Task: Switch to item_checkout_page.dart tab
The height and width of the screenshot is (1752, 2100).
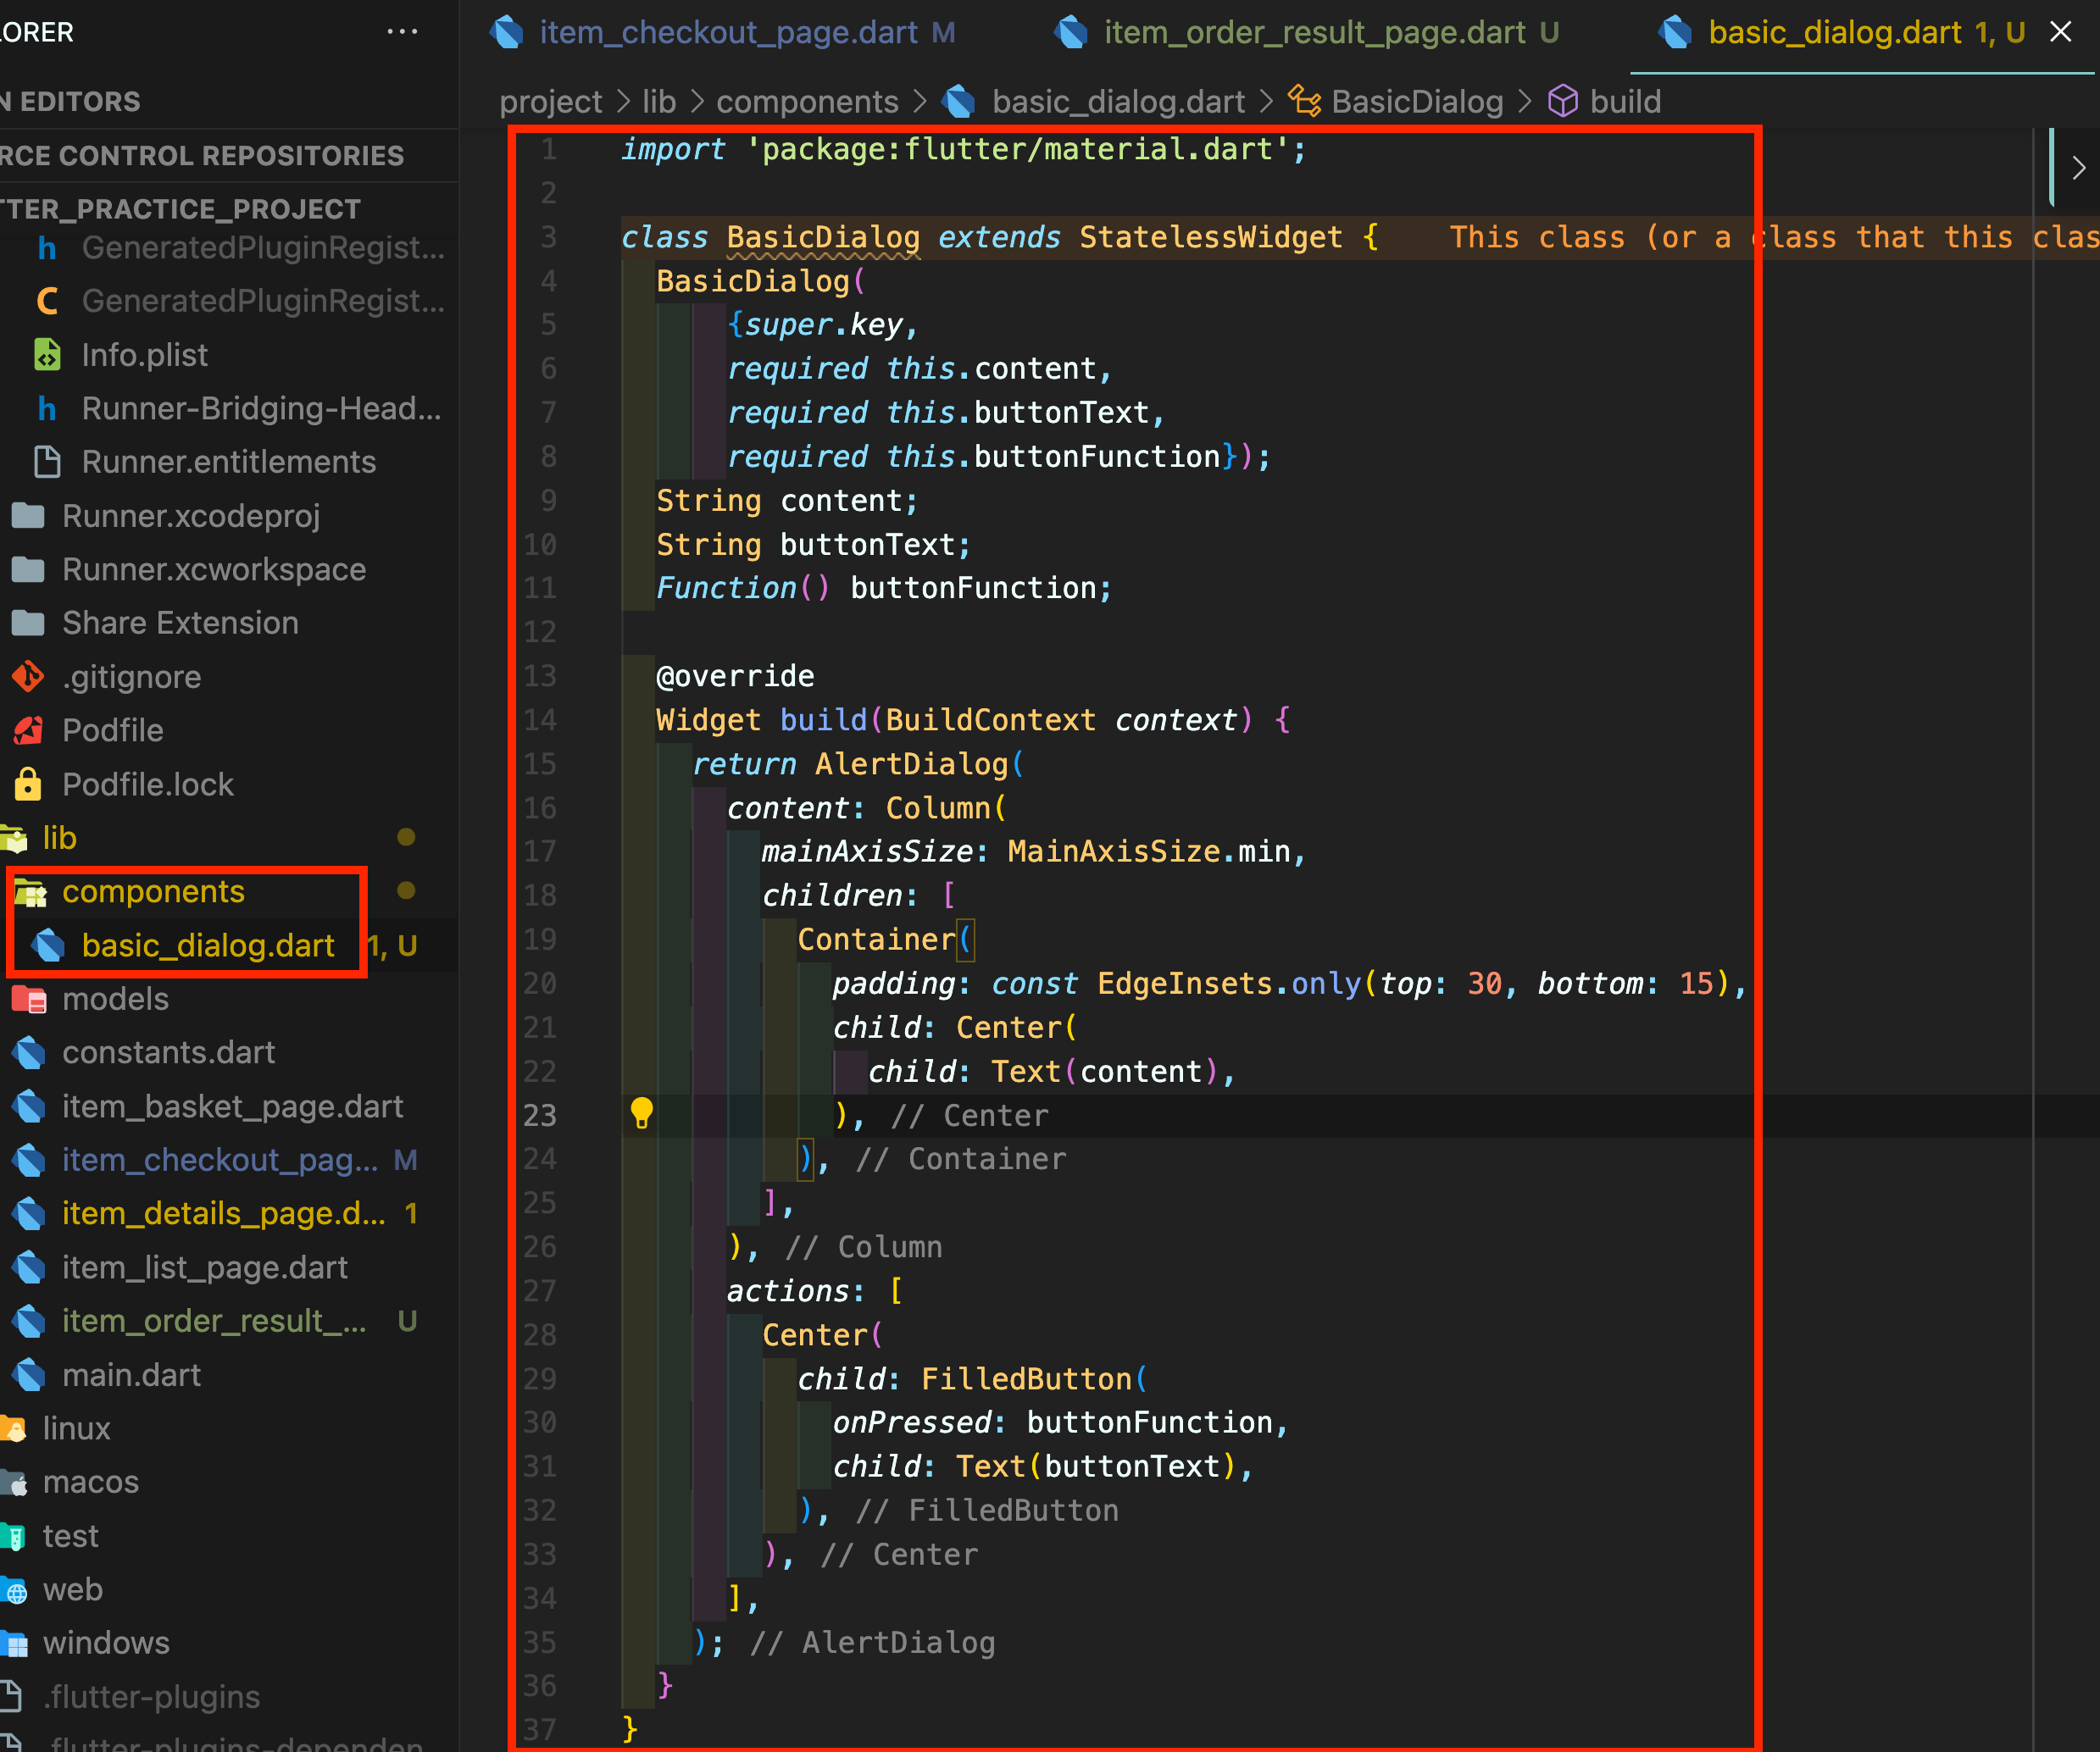Action: [x=727, y=32]
